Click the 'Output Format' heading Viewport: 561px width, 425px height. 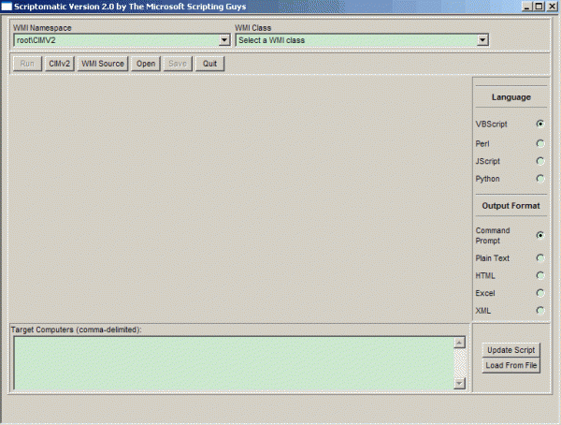point(511,206)
